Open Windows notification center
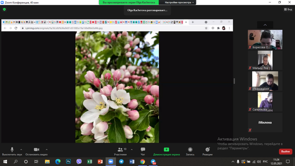The height and width of the screenshot is (166, 295). (288, 162)
